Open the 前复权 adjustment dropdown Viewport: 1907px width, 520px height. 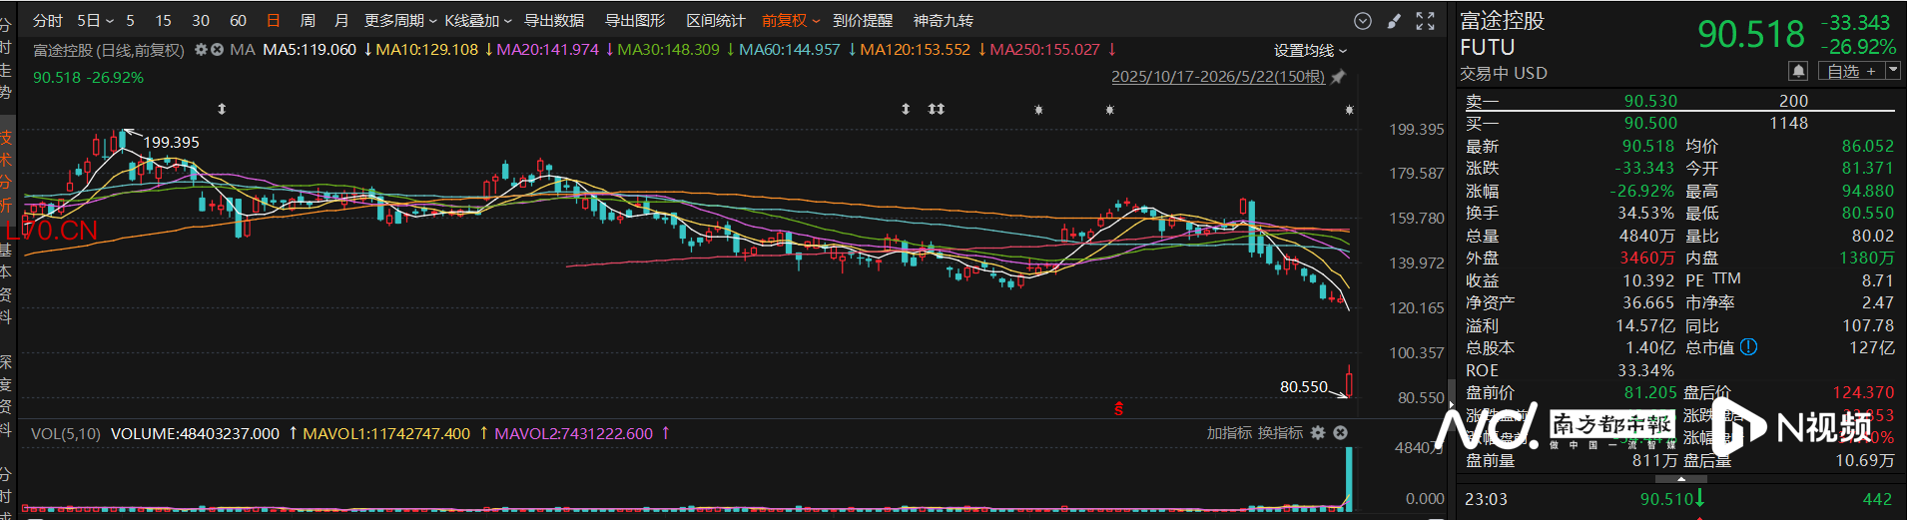click(790, 20)
